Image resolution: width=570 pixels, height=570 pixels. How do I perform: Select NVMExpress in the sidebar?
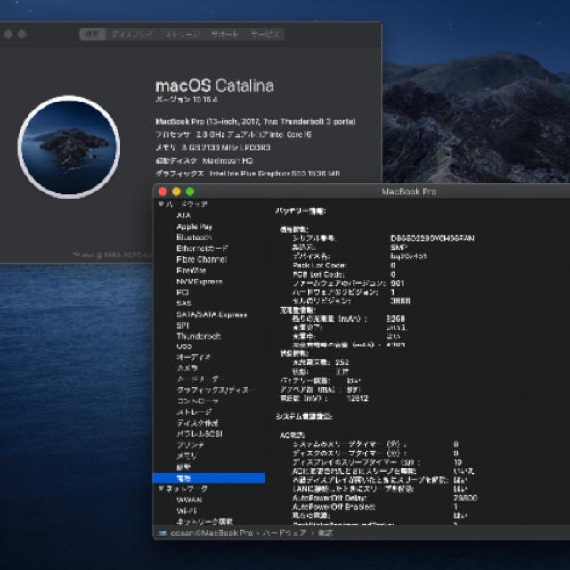[199, 281]
